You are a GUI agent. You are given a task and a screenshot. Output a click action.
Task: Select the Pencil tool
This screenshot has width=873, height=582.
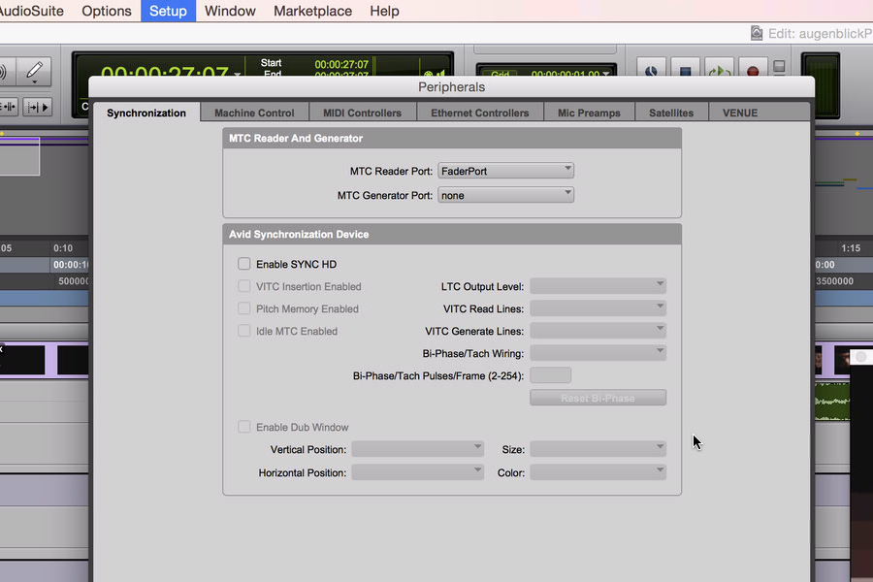[34, 71]
